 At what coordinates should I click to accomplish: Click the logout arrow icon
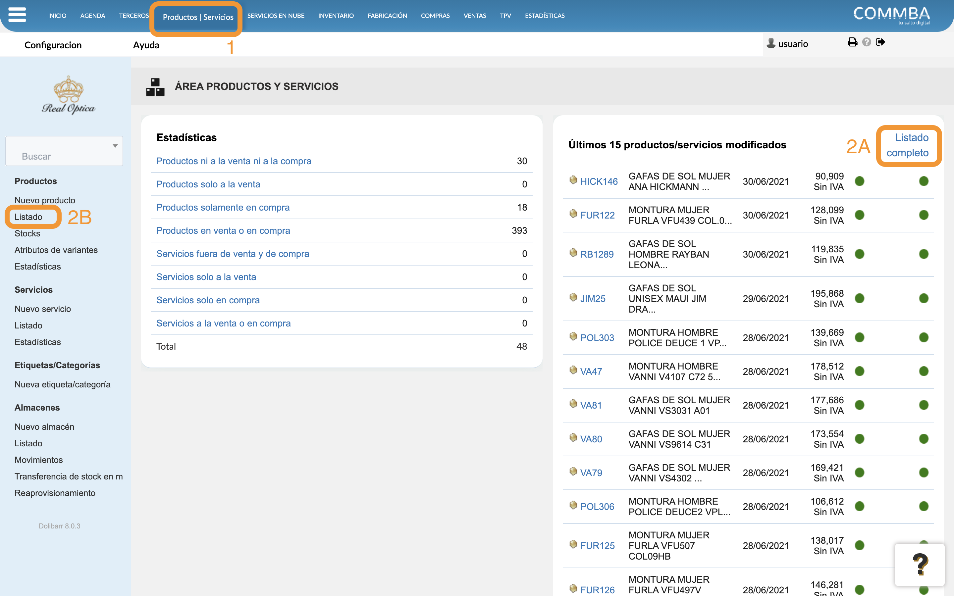tap(880, 42)
